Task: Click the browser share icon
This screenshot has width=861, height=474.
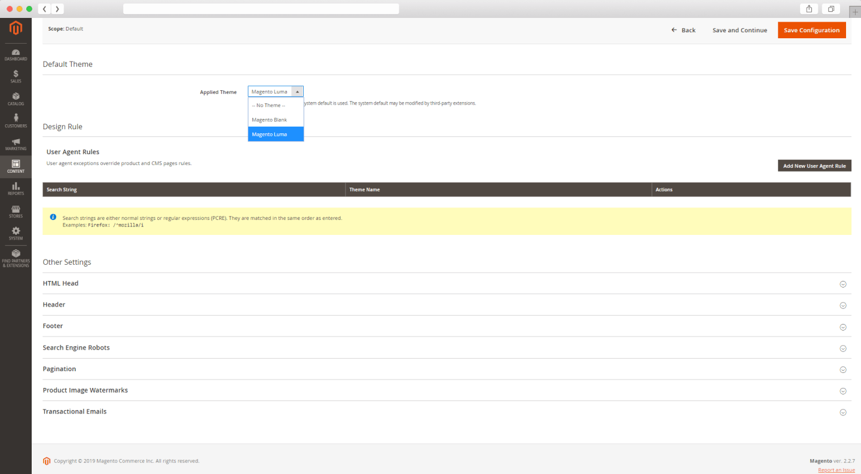Action: point(809,9)
